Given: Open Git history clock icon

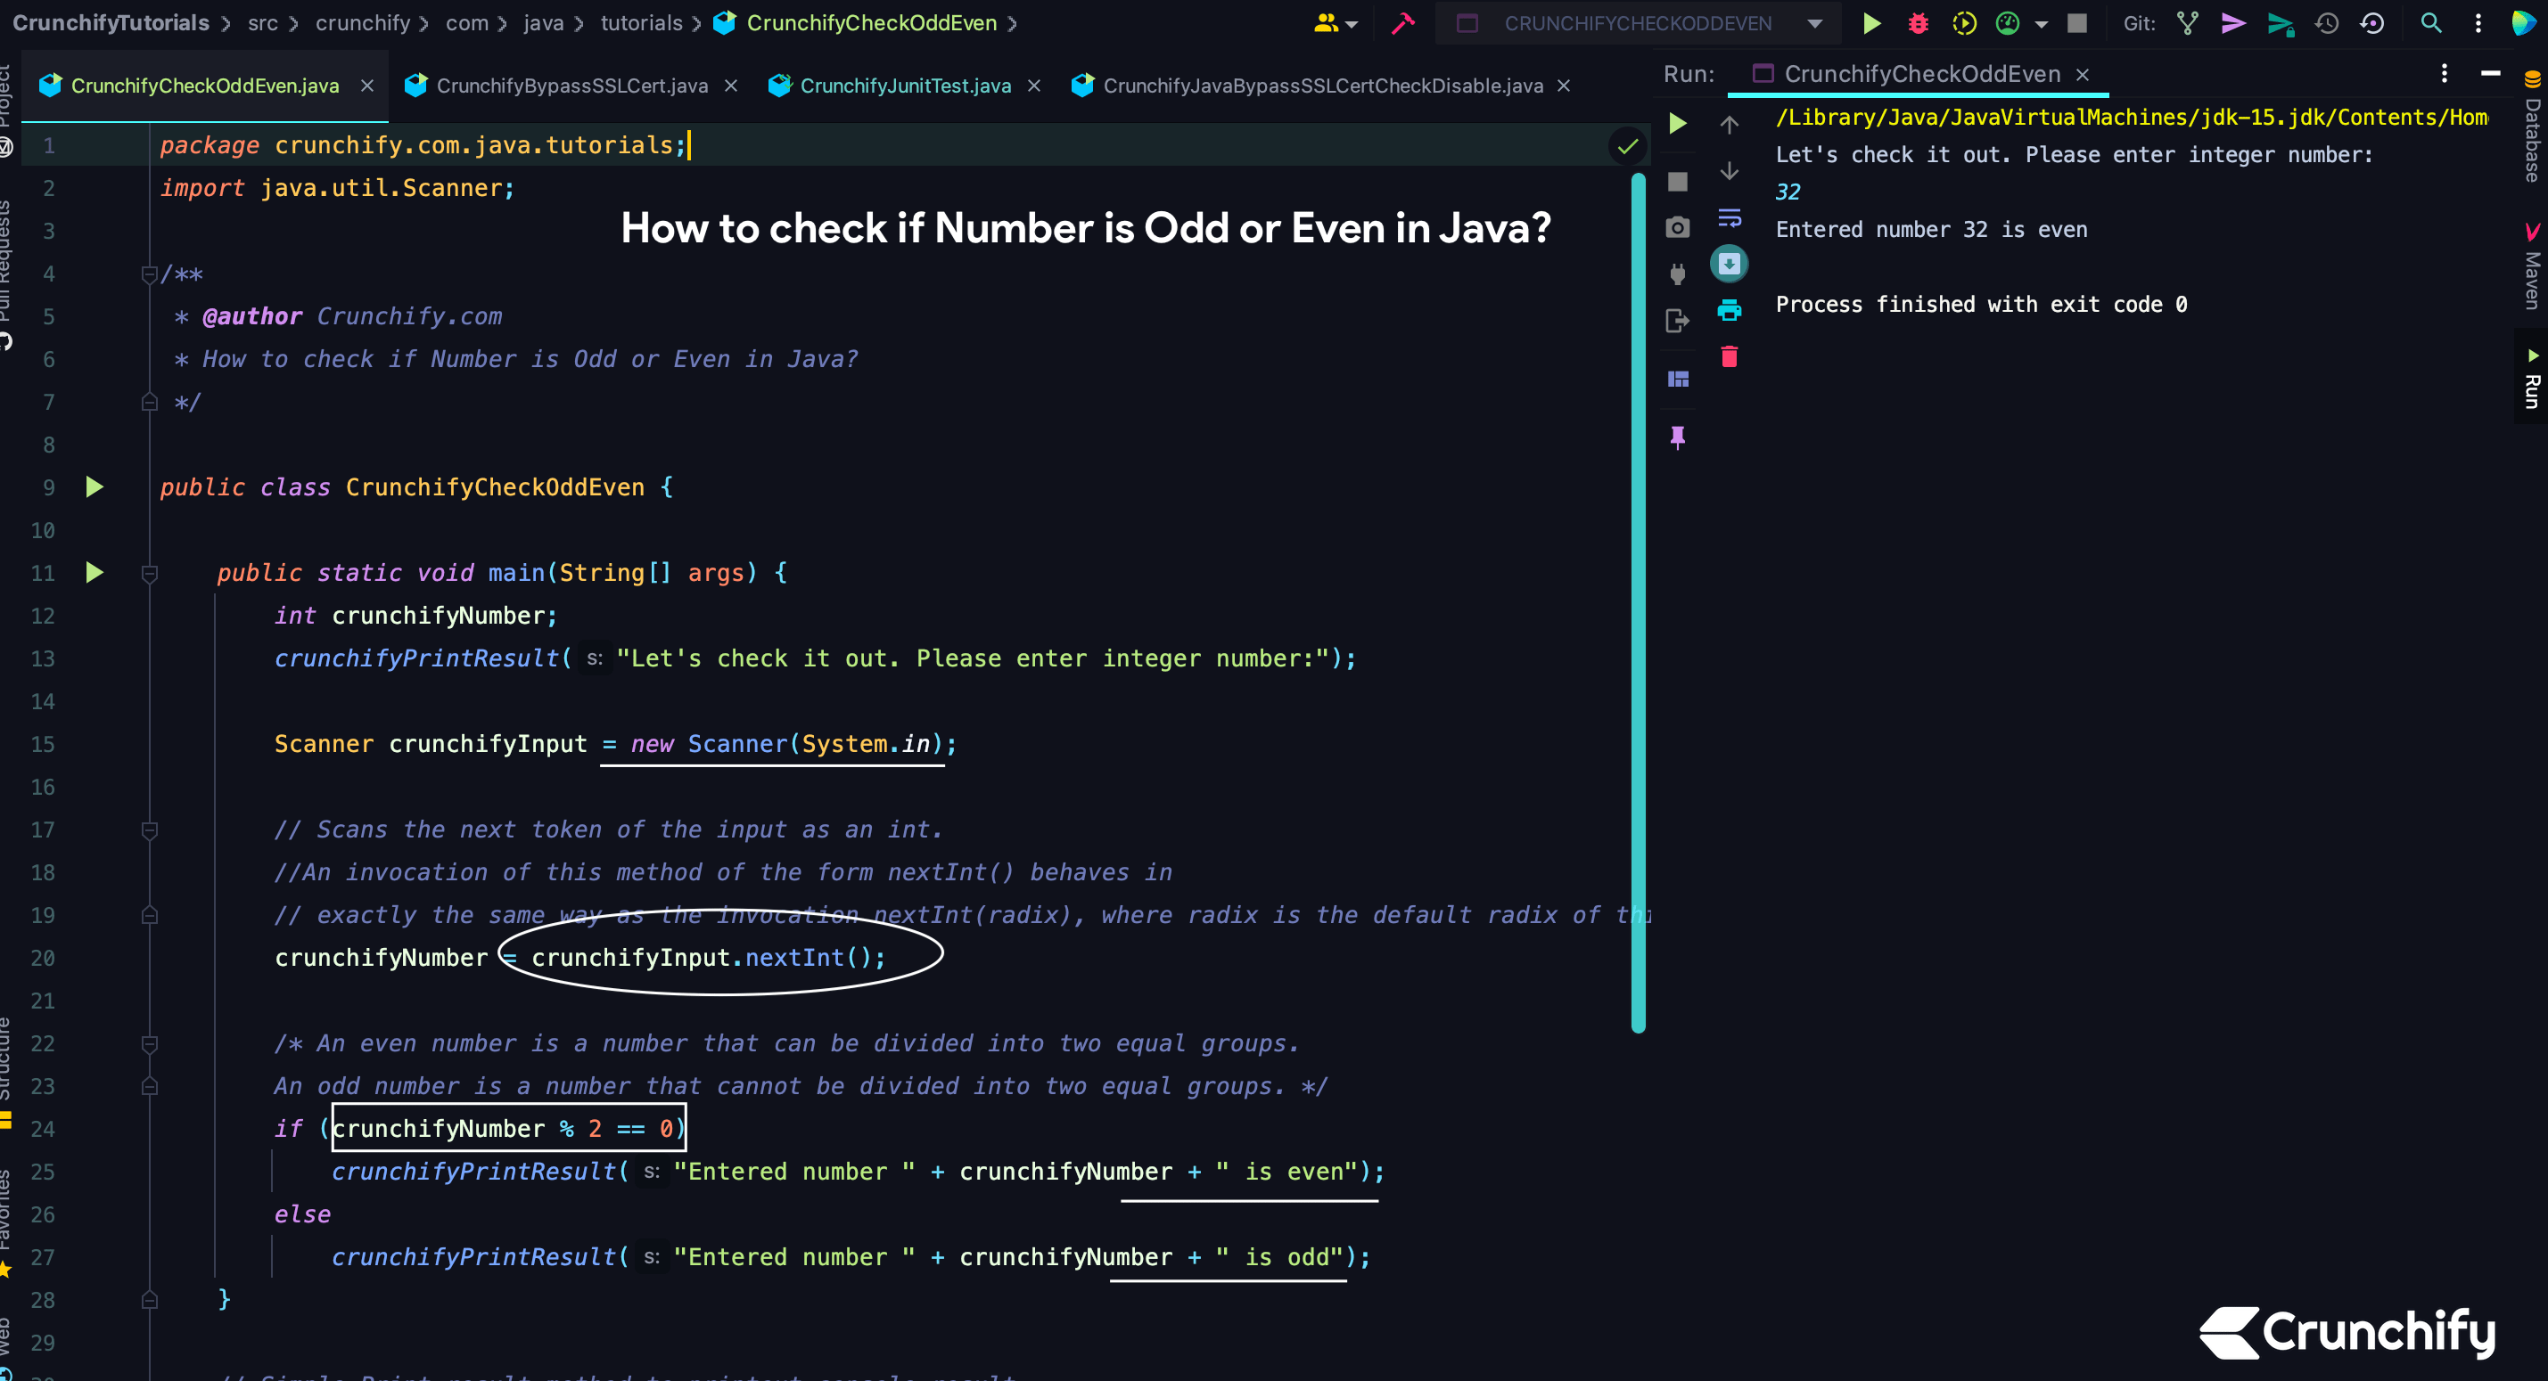Looking at the screenshot, I should pyautogui.click(x=2326, y=24).
